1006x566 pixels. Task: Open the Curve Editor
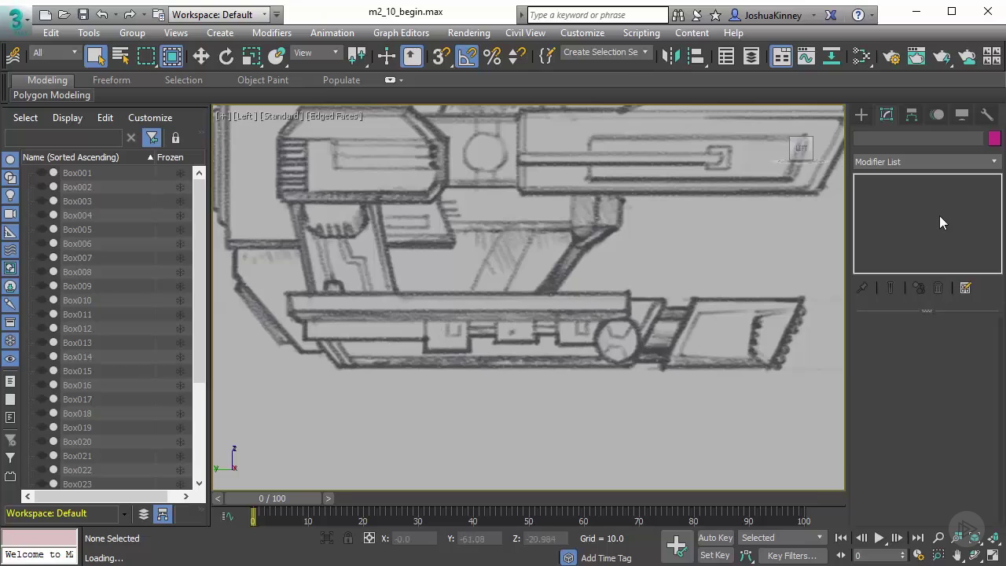(806, 56)
